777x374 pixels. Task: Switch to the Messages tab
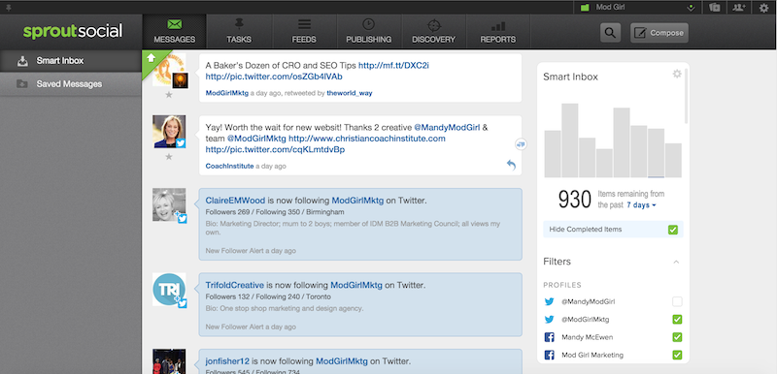(175, 32)
